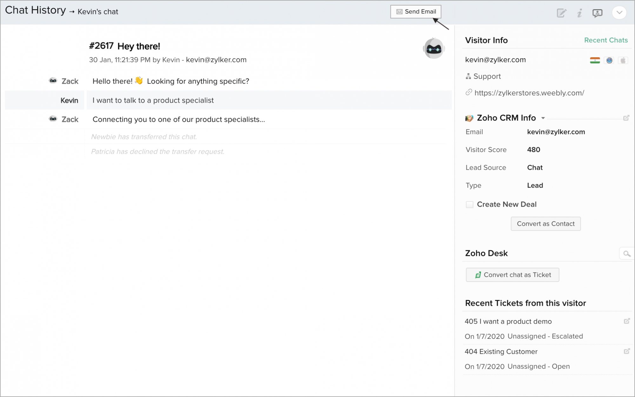This screenshot has width=635, height=397.
Task: Click the Safari browser icon
Action: click(x=609, y=60)
